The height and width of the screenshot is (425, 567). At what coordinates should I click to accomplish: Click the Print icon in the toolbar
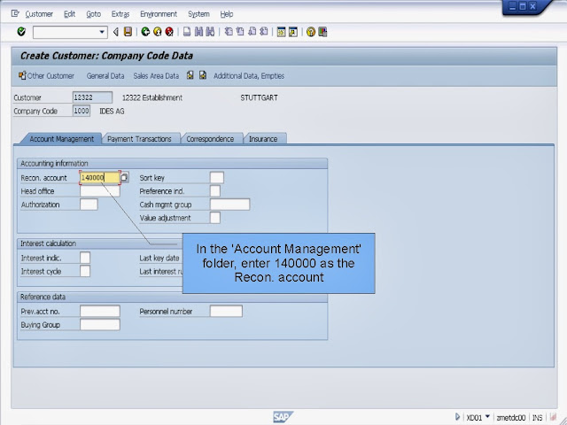click(187, 32)
